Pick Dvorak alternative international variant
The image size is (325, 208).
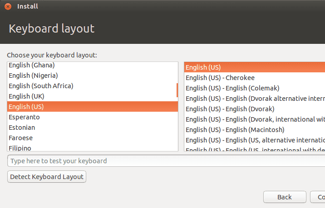point(254,99)
